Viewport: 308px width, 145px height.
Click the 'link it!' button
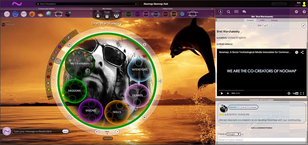(x=244, y=107)
